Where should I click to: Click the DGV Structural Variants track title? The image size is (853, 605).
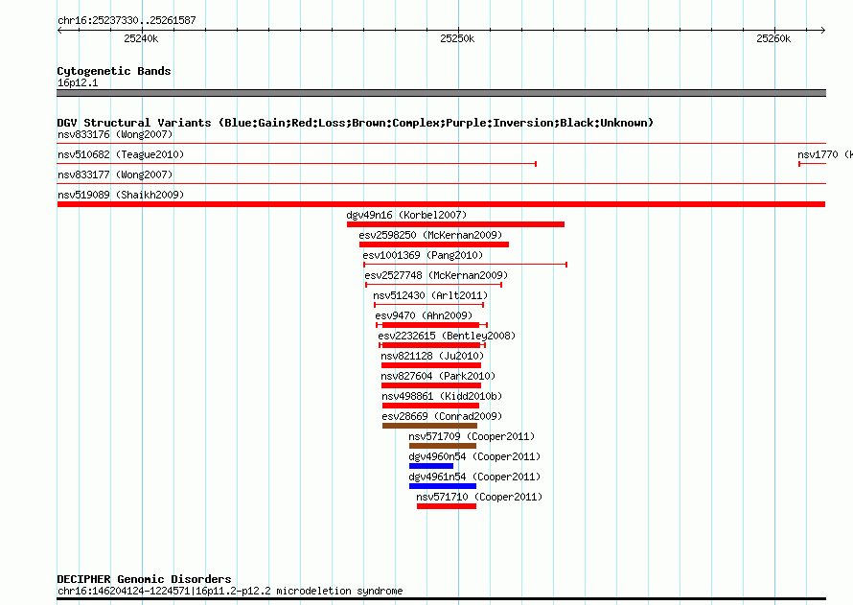(x=356, y=123)
